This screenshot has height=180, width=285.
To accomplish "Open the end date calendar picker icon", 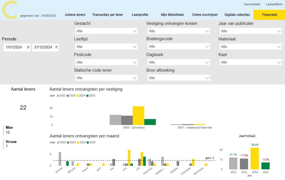I will [57, 47].
